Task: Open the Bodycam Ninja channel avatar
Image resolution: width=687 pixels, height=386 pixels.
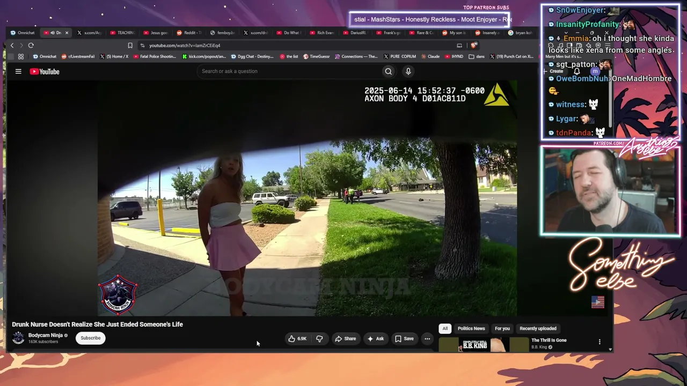Action: coord(18,338)
